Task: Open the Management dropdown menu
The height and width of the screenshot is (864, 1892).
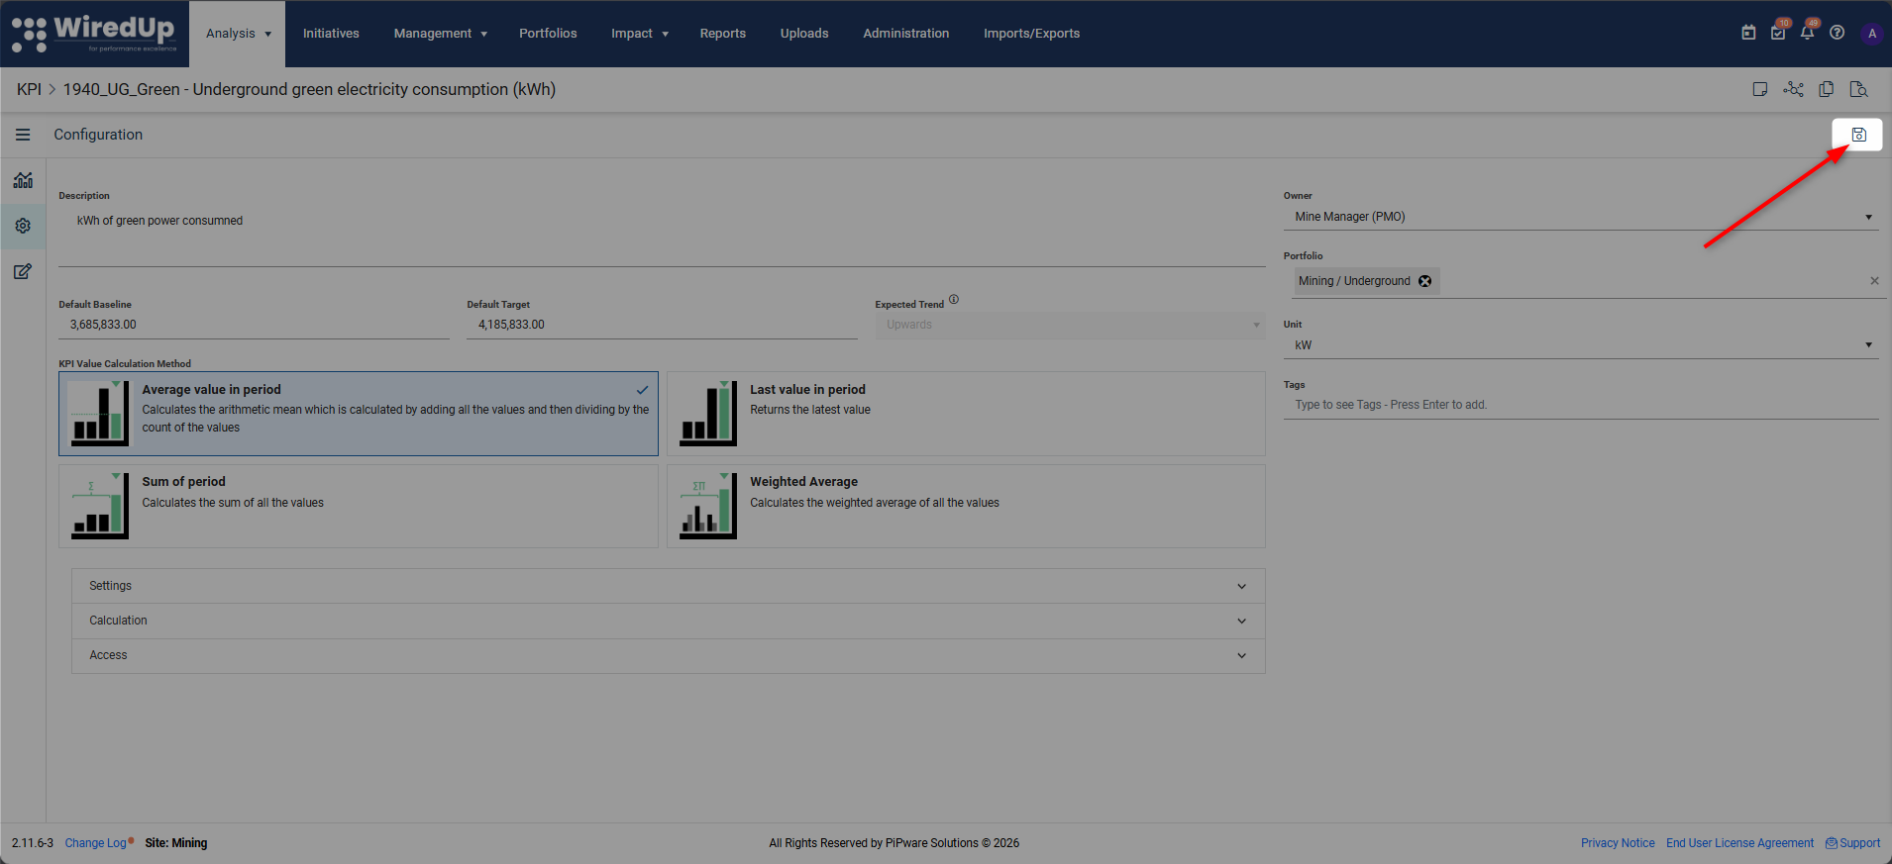Action: [x=441, y=34]
